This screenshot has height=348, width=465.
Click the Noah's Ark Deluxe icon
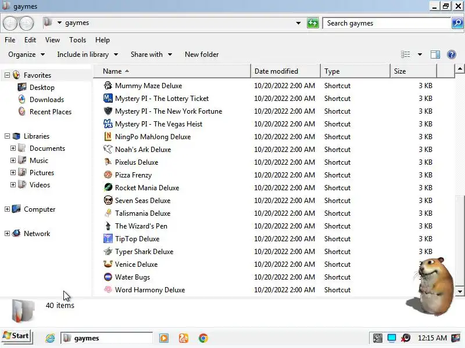point(108,149)
